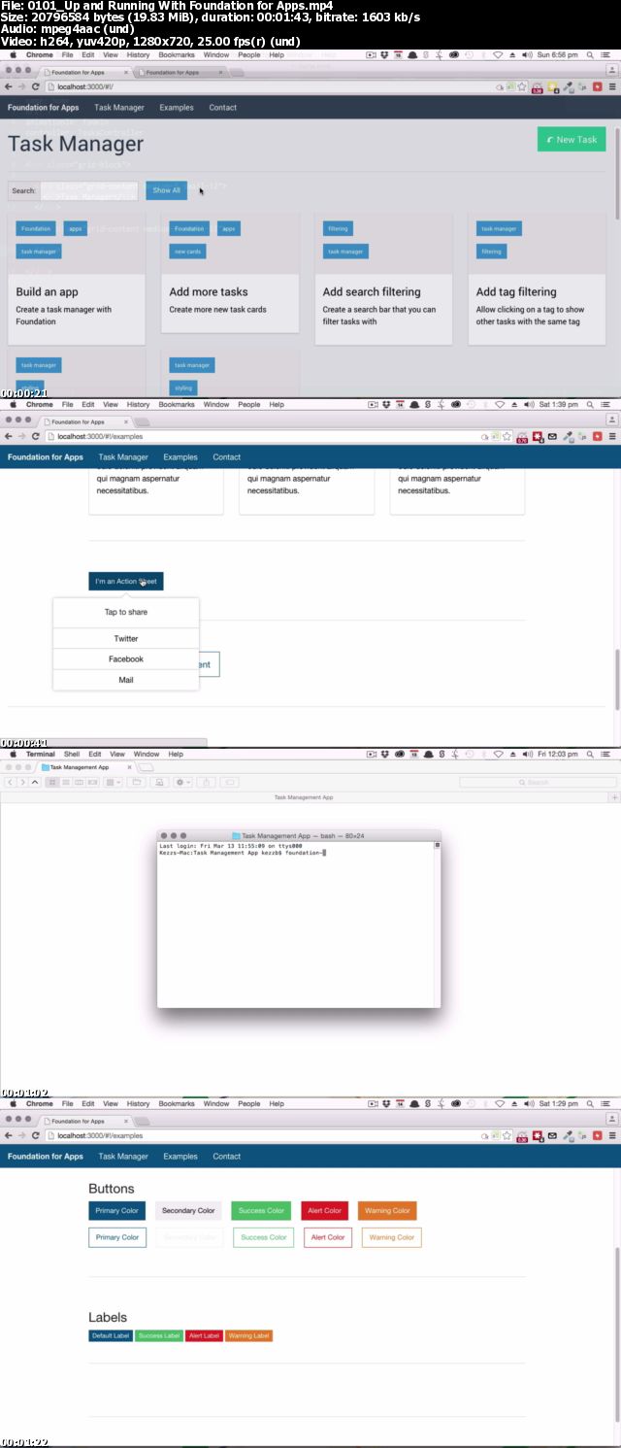Screen dimensions: 621x1448
Task: Switch Finder to column view
Action: click(79, 782)
